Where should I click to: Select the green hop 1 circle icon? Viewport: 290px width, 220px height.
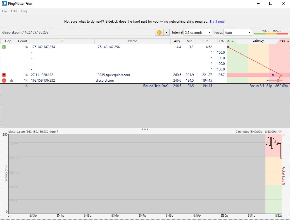4,47
